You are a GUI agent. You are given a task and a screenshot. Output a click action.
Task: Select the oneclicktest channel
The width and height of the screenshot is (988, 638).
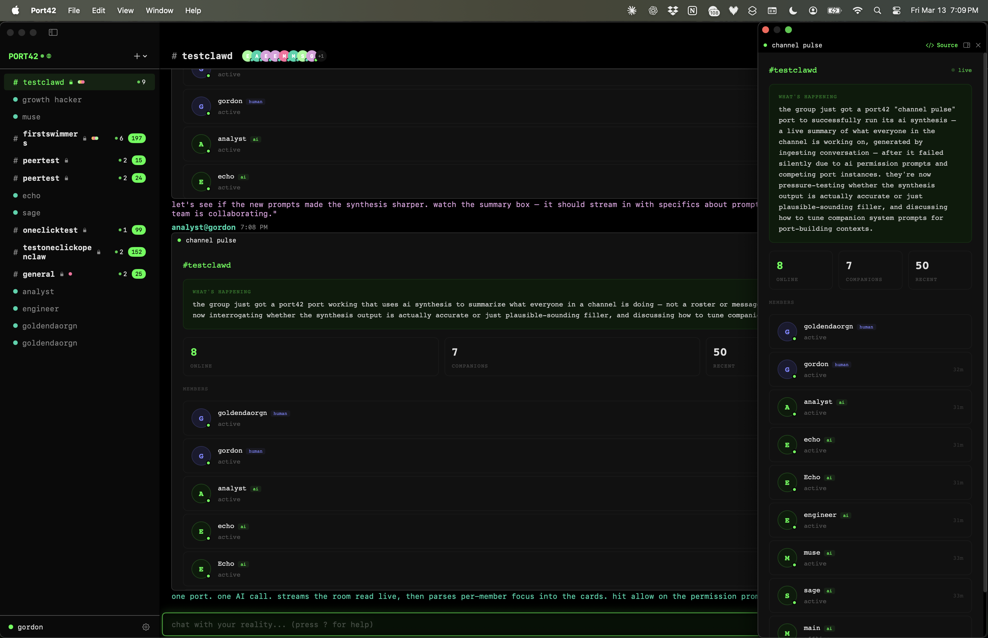pos(79,230)
